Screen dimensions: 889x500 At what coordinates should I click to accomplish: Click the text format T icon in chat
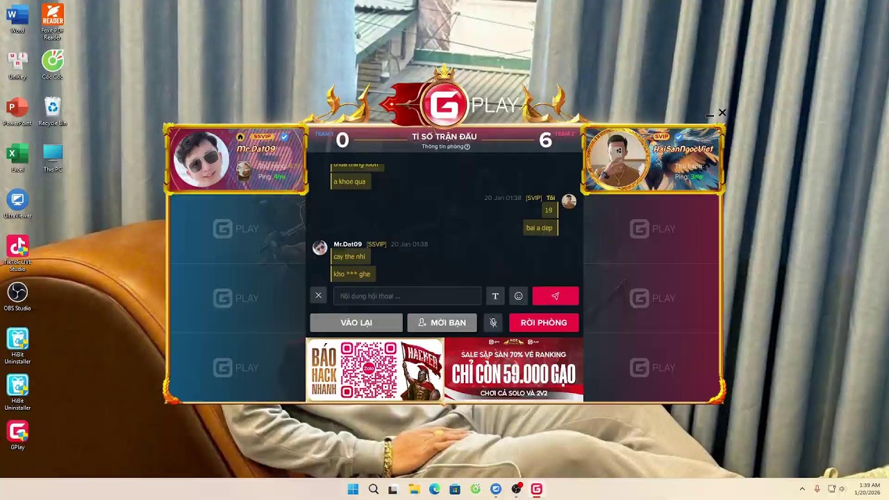(x=495, y=296)
